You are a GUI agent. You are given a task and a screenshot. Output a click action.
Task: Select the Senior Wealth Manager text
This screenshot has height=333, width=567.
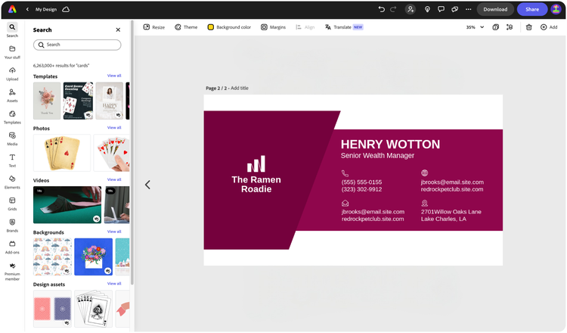377,156
